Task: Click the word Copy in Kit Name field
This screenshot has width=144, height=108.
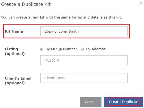Action: point(49,31)
